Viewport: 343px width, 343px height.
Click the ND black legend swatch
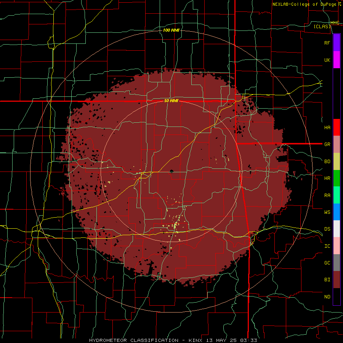pyautogui.click(x=337, y=297)
